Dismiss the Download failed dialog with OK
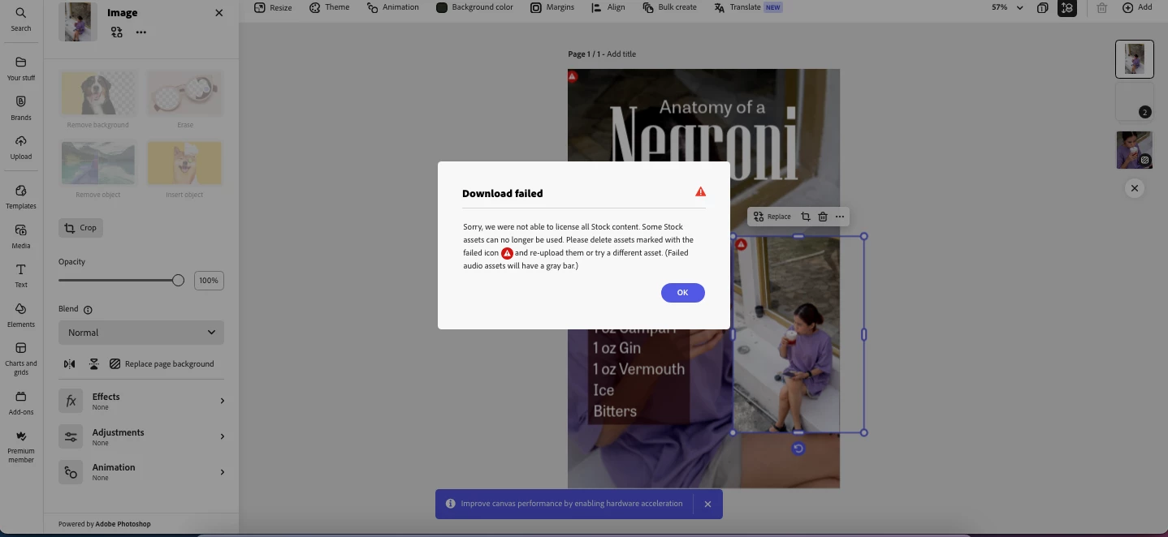Viewport: 1168px width, 537px height. [x=682, y=293]
